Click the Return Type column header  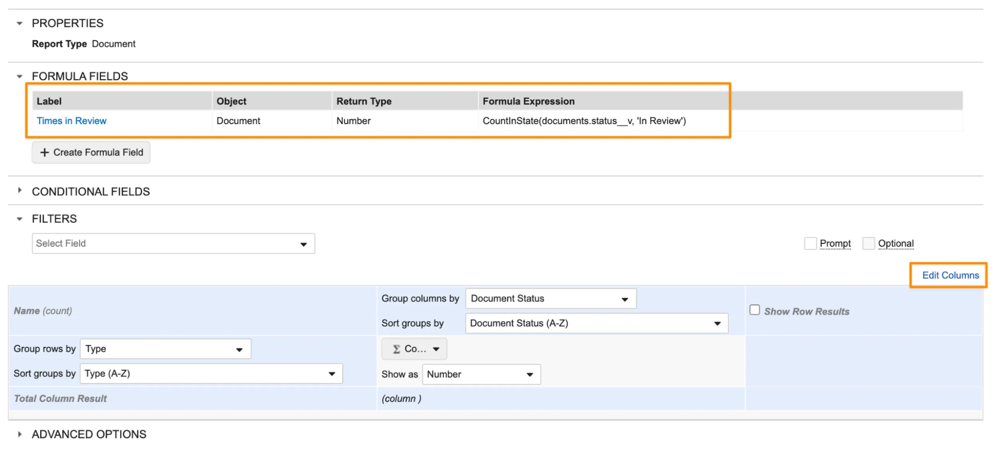[364, 101]
